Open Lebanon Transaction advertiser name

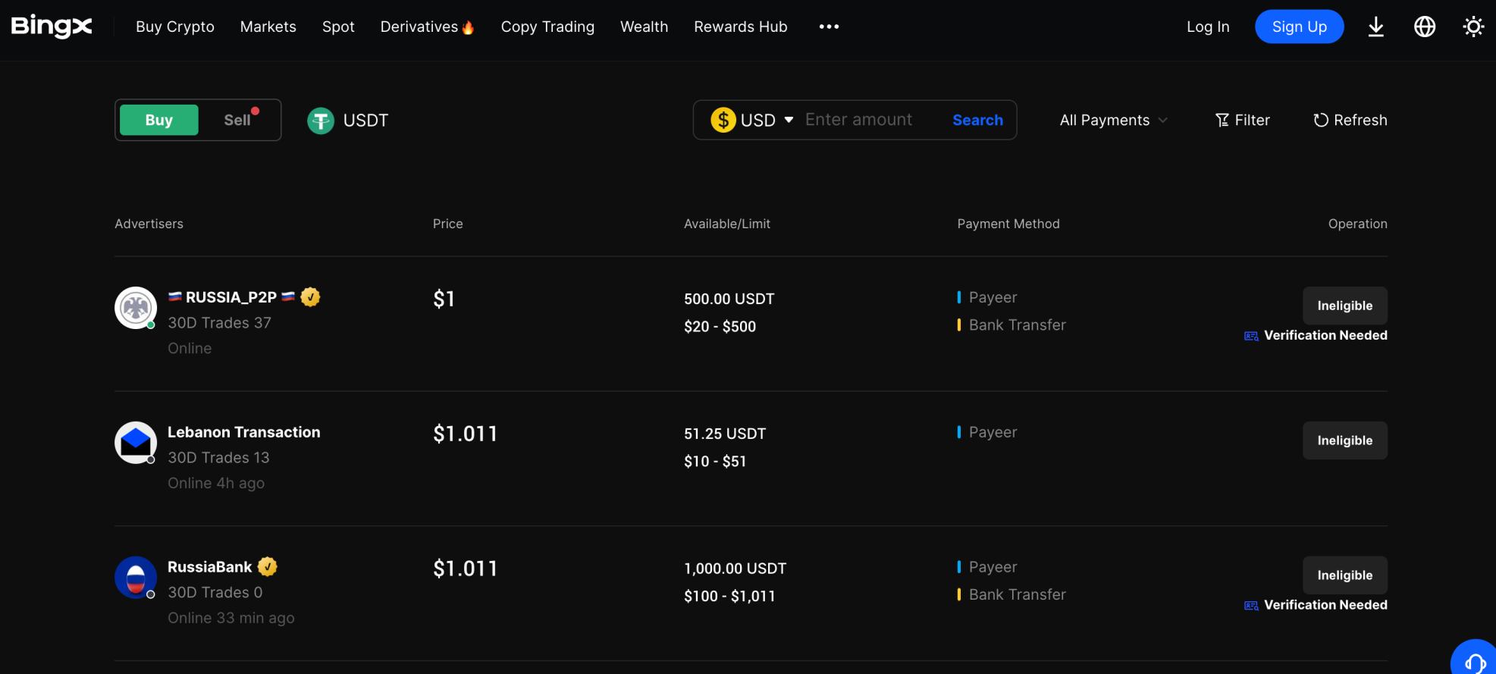(244, 432)
